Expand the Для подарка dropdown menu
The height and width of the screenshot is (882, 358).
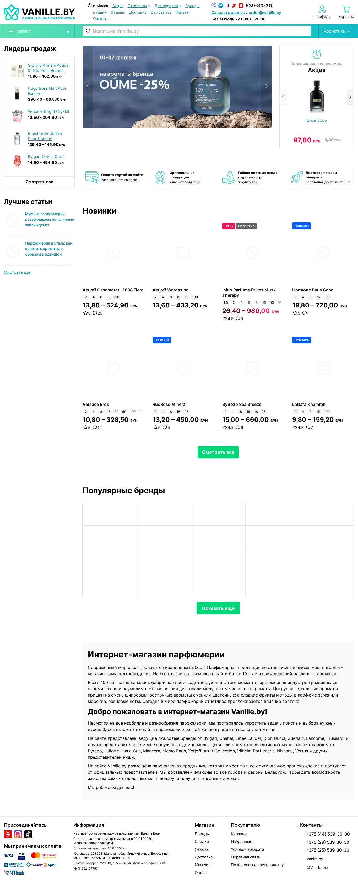point(168,6)
